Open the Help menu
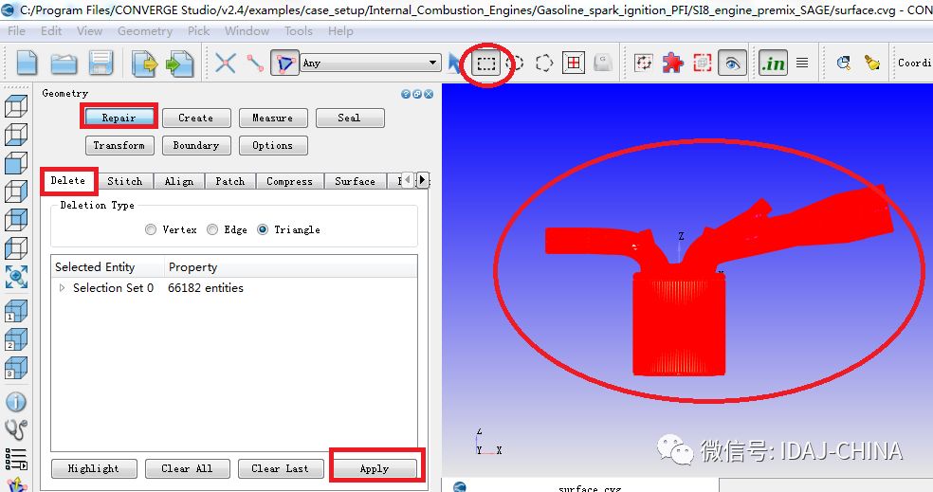 pos(340,31)
